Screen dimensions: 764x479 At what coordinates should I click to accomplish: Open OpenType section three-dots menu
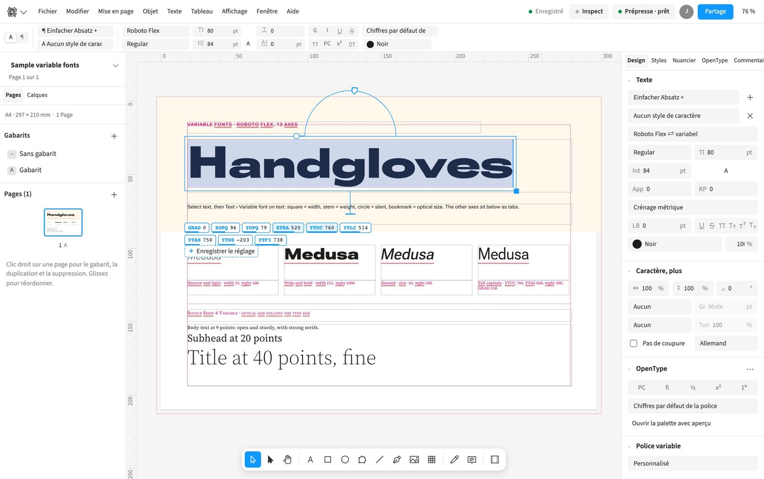(750, 369)
